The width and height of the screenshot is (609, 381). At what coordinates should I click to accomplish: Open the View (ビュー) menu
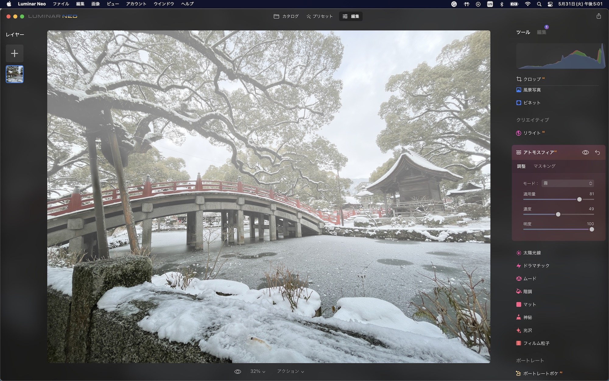113,4
